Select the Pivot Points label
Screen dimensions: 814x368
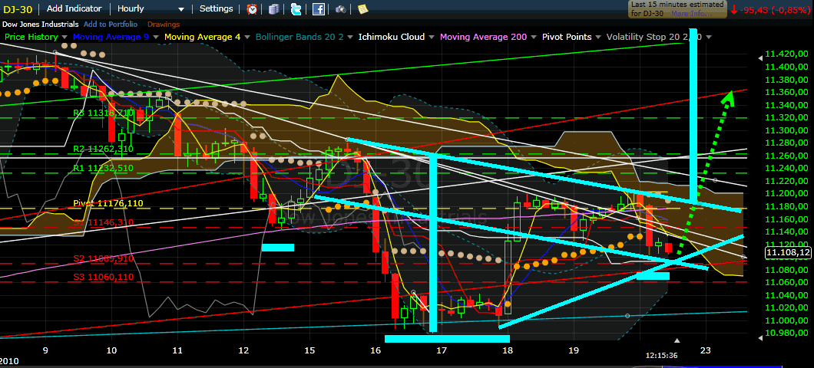coord(567,38)
